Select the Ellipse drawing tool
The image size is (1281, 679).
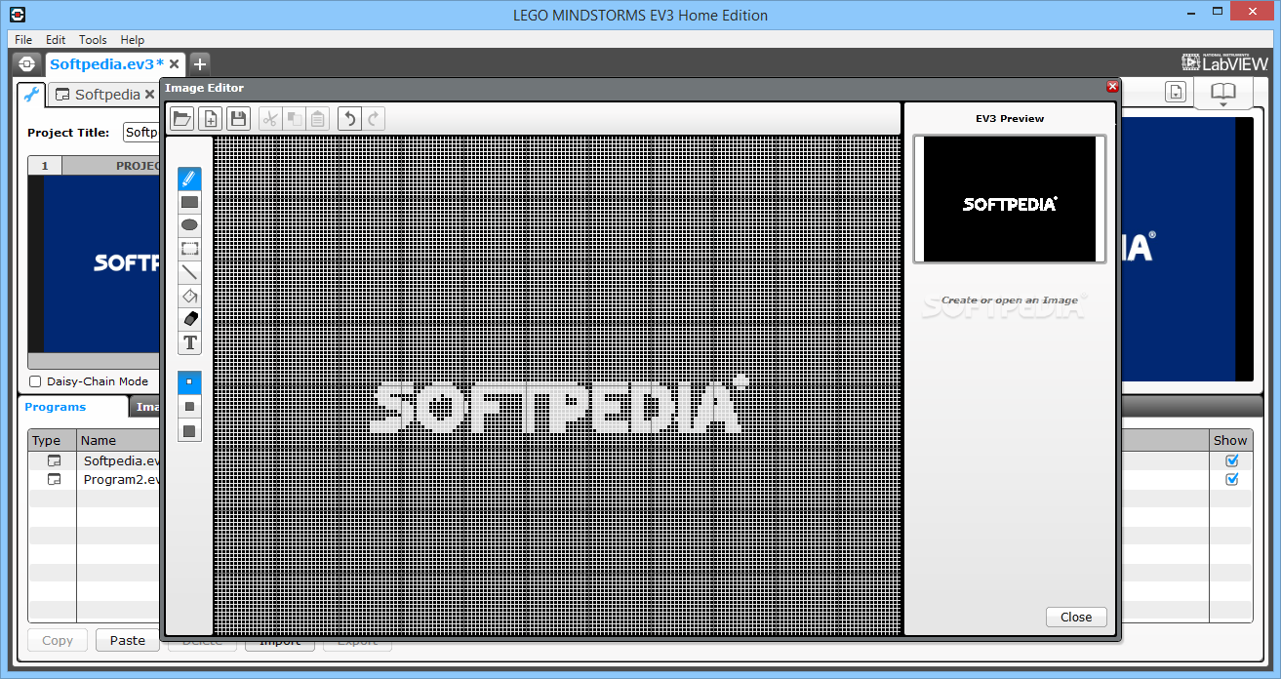(x=189, y=225)
